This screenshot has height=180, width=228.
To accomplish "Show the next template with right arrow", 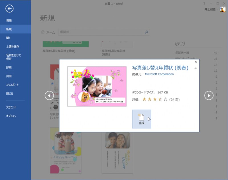I will [x=209, y=95].
